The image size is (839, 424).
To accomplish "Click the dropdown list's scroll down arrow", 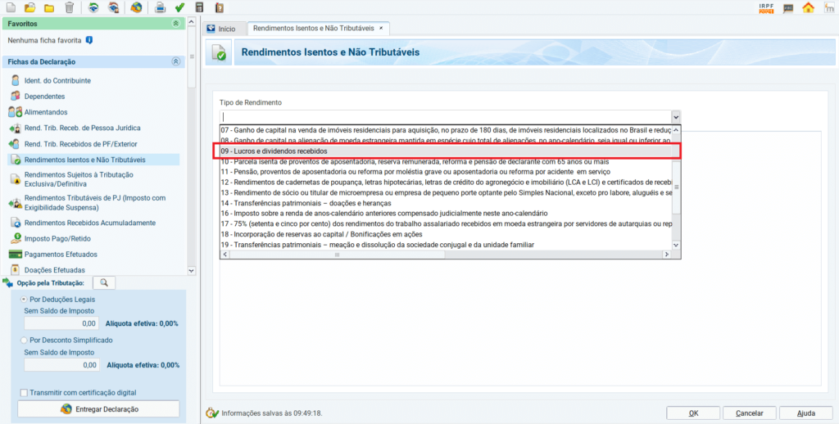I will coord(676,245).
